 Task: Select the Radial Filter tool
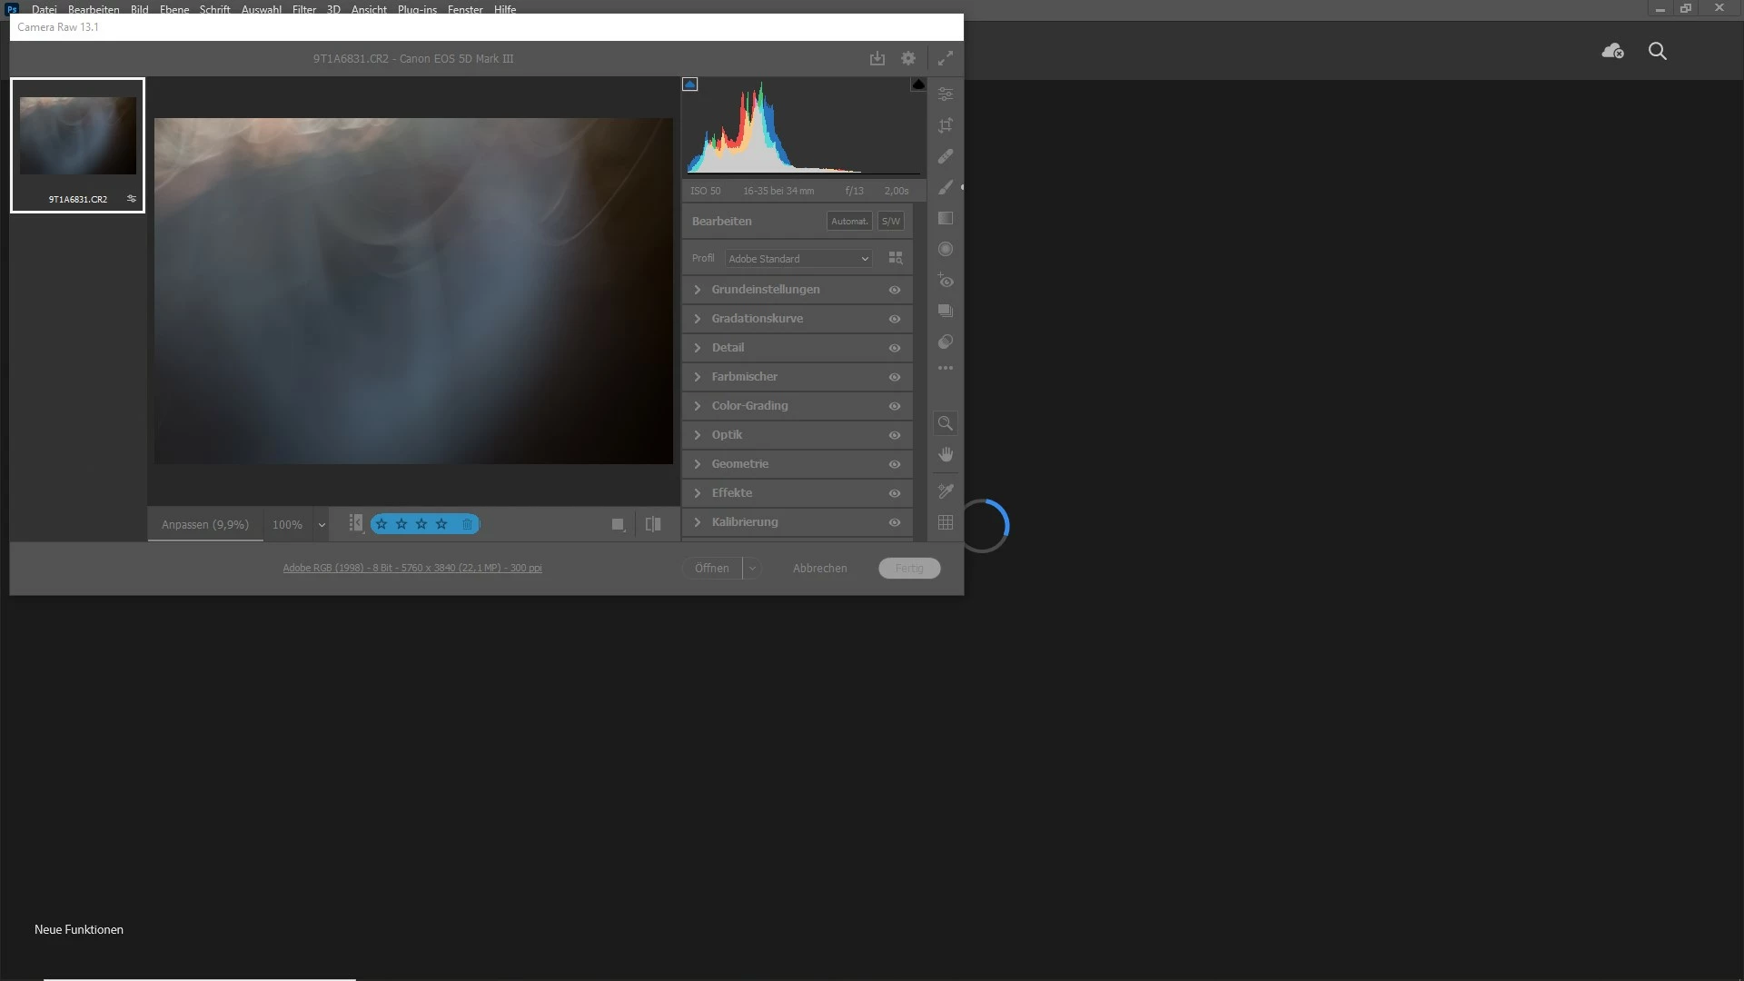click(x=946, y=249)
